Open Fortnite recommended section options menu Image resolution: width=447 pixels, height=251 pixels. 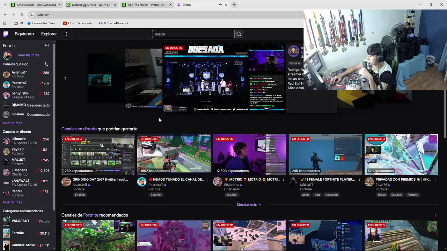point(435,215)
